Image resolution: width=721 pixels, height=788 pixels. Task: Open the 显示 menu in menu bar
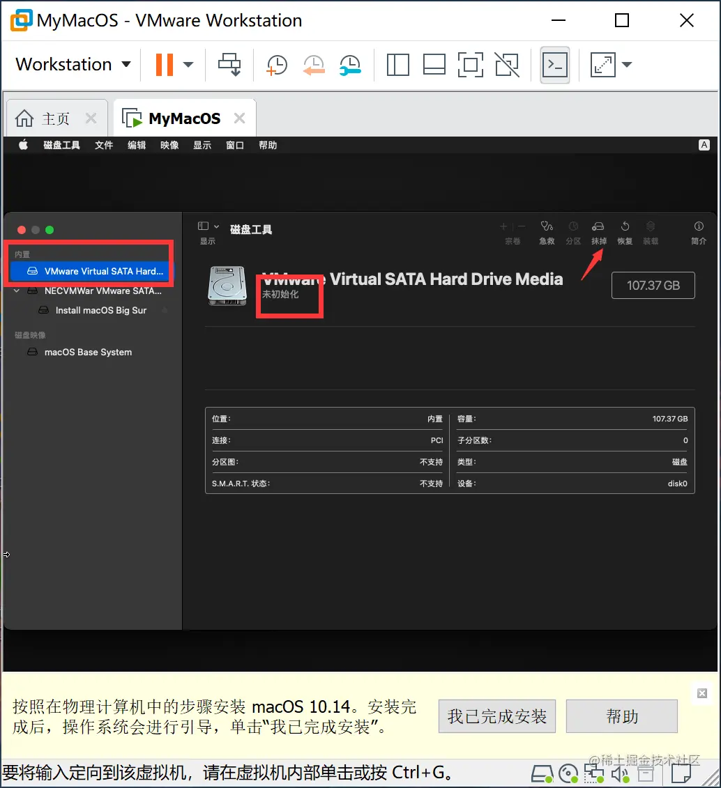[202, 145]
